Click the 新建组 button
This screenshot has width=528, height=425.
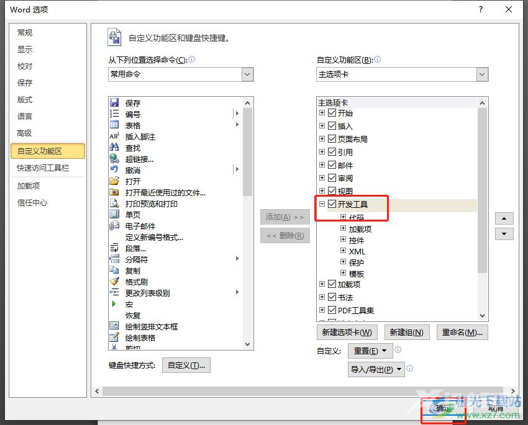pyautogui.click(x=406, y=332)
